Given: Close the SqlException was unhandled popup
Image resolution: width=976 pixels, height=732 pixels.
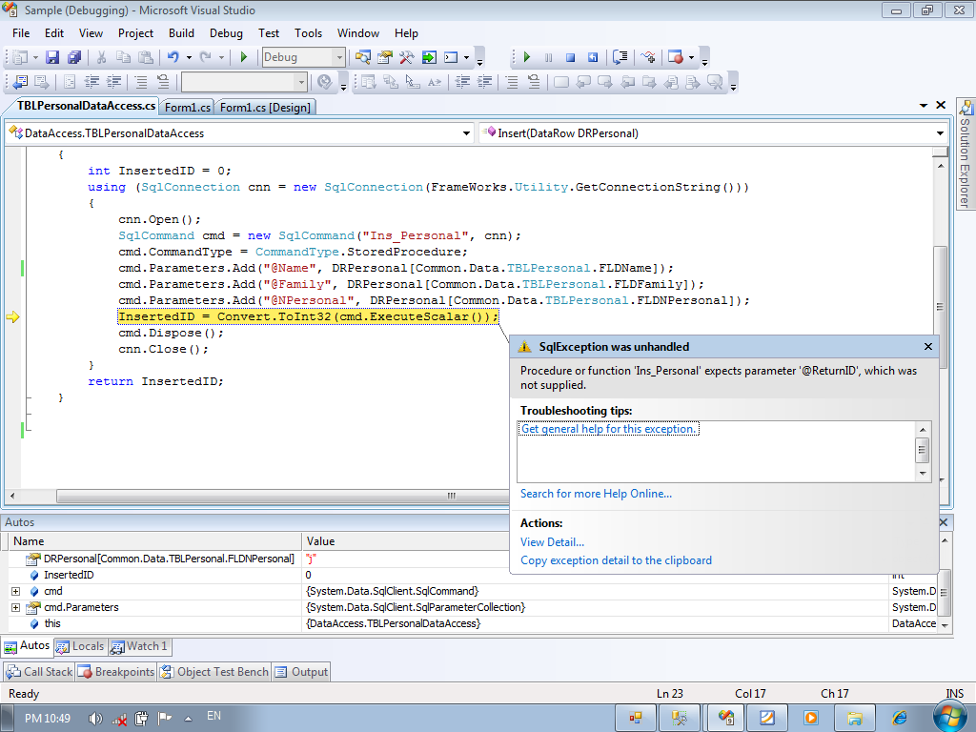Looking at the screenshot, I should [x=928, y=347].
